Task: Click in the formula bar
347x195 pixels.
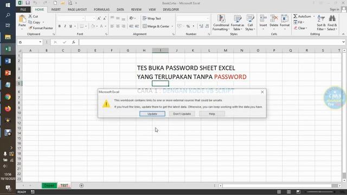Action: (x=211, y=42)
